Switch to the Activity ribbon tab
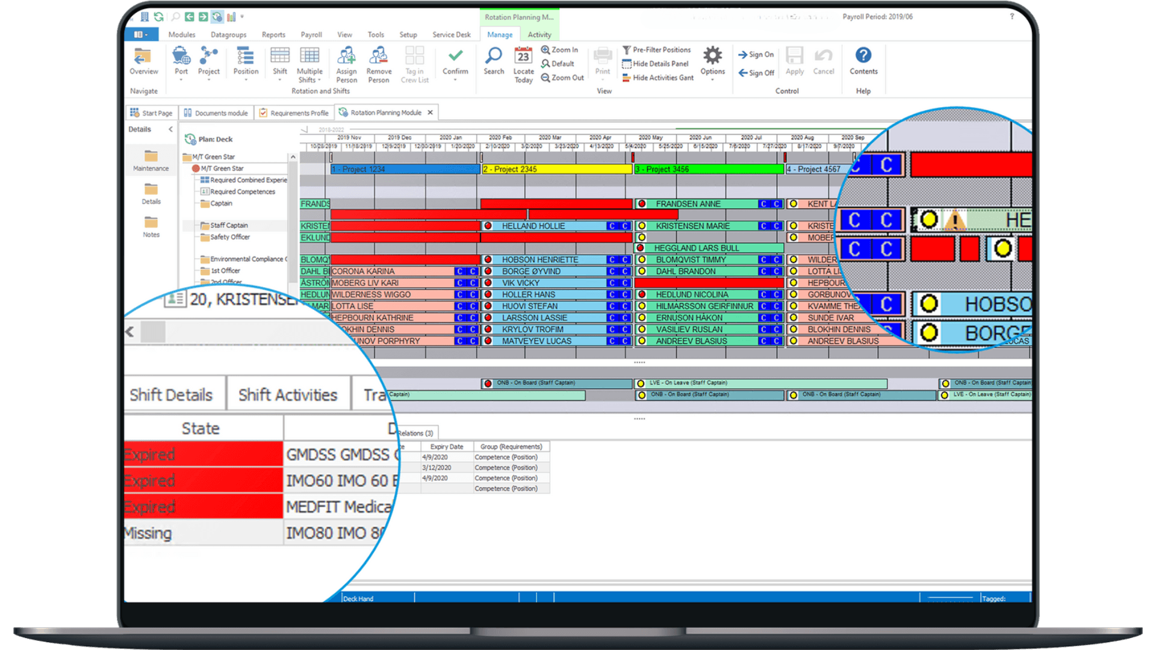Screen dimensions: 1156x650 click(x=539, y=35)
